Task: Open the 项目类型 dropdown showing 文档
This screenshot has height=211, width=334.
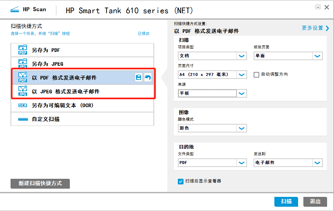Action: tap(212, 56)
